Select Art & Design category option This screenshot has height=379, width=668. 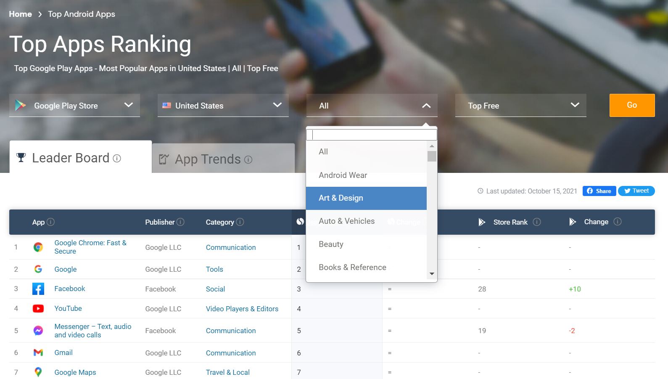coord(366,198)
